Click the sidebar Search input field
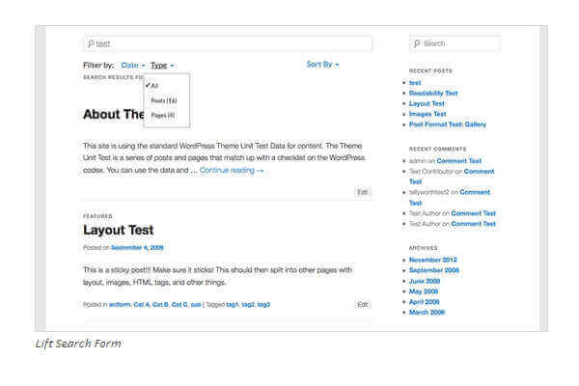This screenshot has height=386, width=579. (455, 43)
